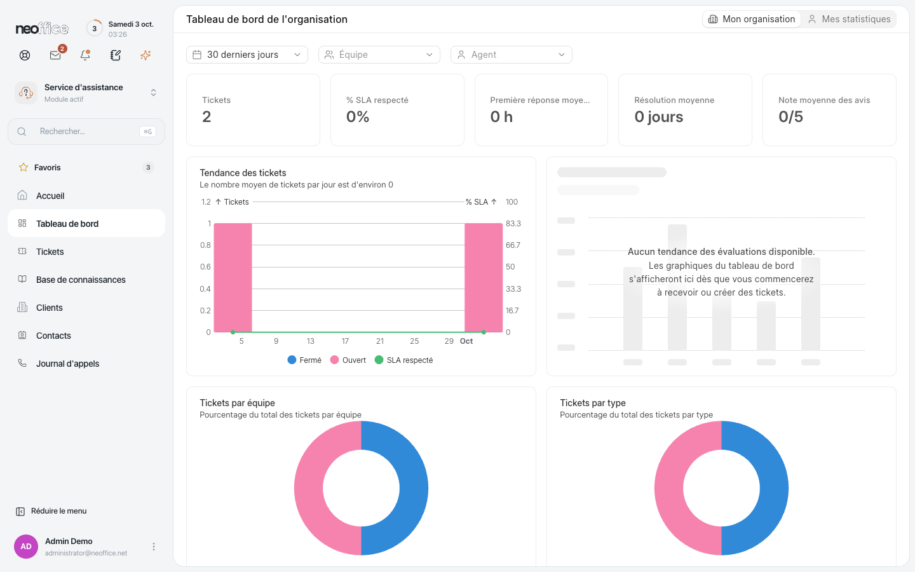This screenshot has width=915, height=572.
Task: Open Journal d'appels menu item
Action: coord(86,364)
